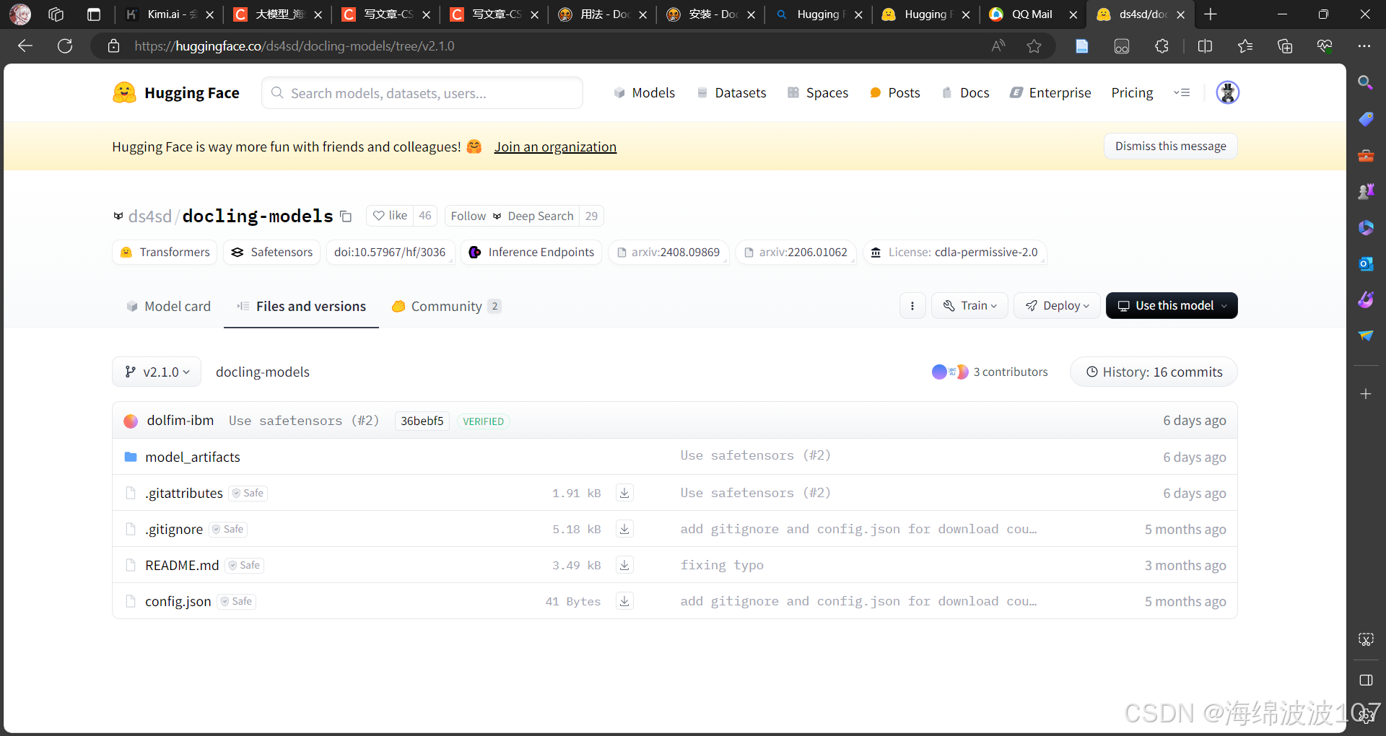Open the Community tab
This screenshot has width=1386, height=736.
tap(446, 306)
